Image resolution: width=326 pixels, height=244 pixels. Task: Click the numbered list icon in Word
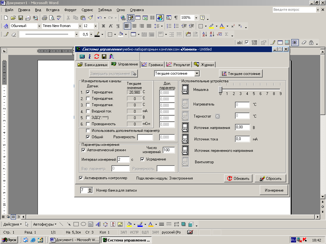point(169,26)
